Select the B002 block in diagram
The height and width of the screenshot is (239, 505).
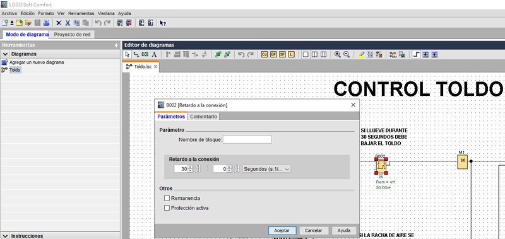coord(381,166)
